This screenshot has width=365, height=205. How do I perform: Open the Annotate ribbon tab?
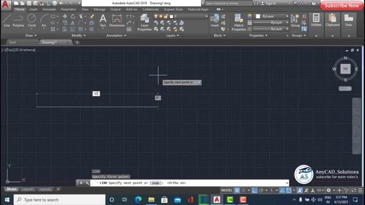point(49,9)
